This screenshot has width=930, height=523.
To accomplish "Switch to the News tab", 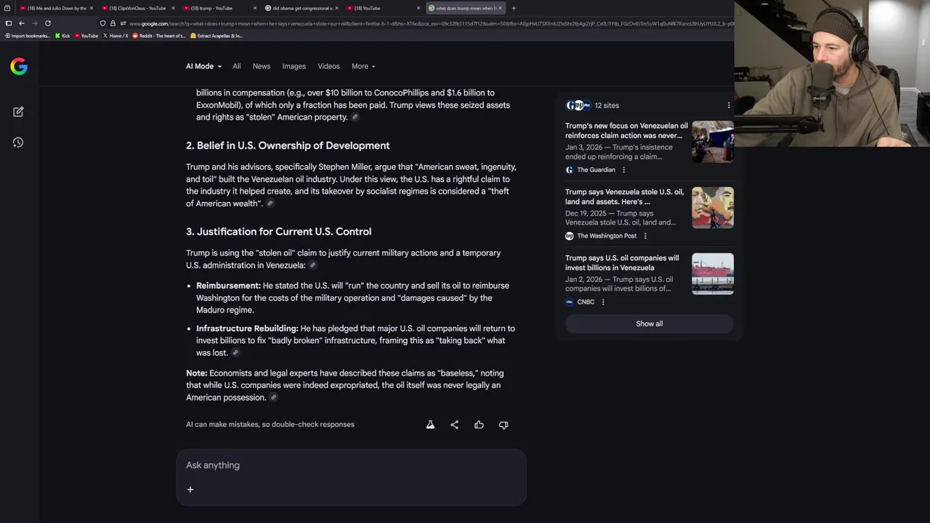I will (x=262, y=66).
